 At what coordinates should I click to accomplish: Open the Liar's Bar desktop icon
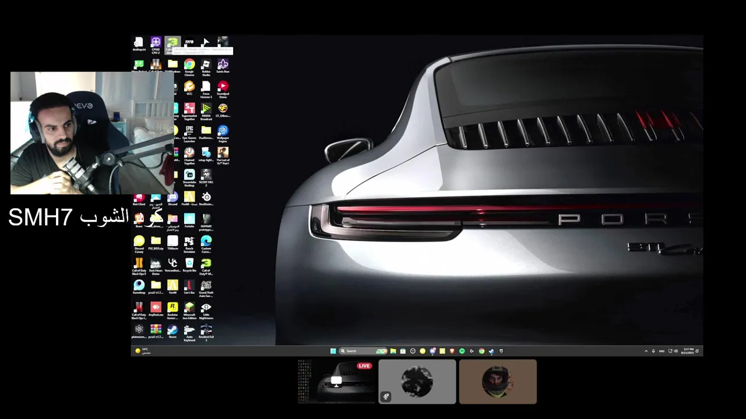click(189, 287)
